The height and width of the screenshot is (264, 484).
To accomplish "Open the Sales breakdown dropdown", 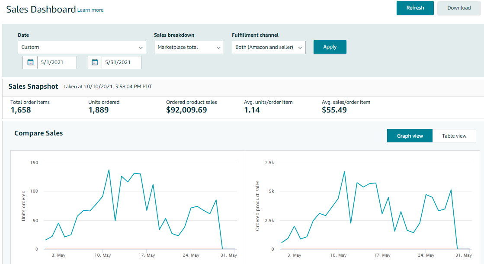I will click(189, 47).
